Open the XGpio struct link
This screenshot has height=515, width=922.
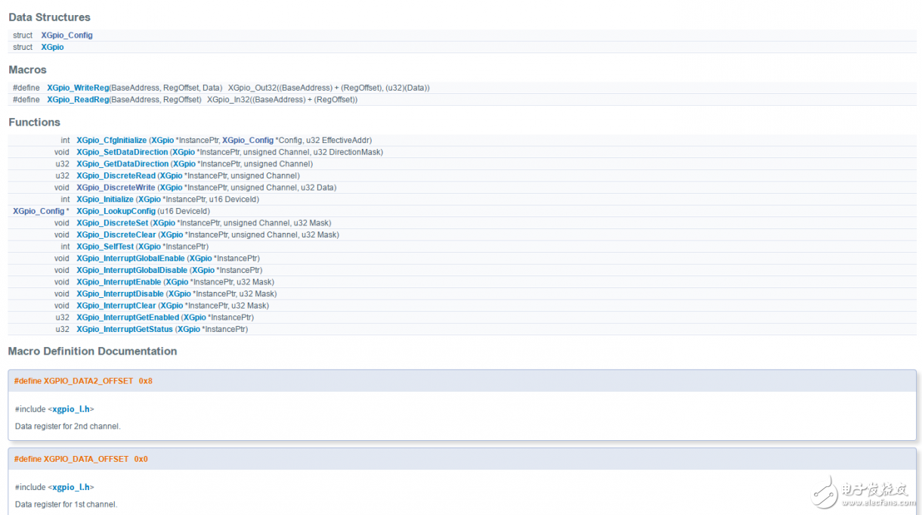pos(52,47)
